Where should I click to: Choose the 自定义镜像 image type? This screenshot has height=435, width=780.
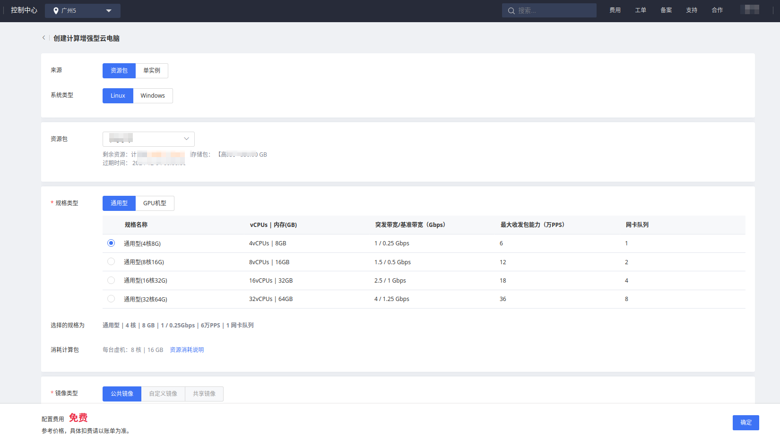click(x=163, y=393)
